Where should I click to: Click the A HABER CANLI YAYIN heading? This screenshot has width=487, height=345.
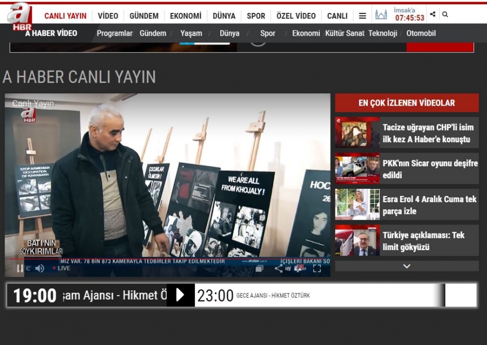click(79, 77)
